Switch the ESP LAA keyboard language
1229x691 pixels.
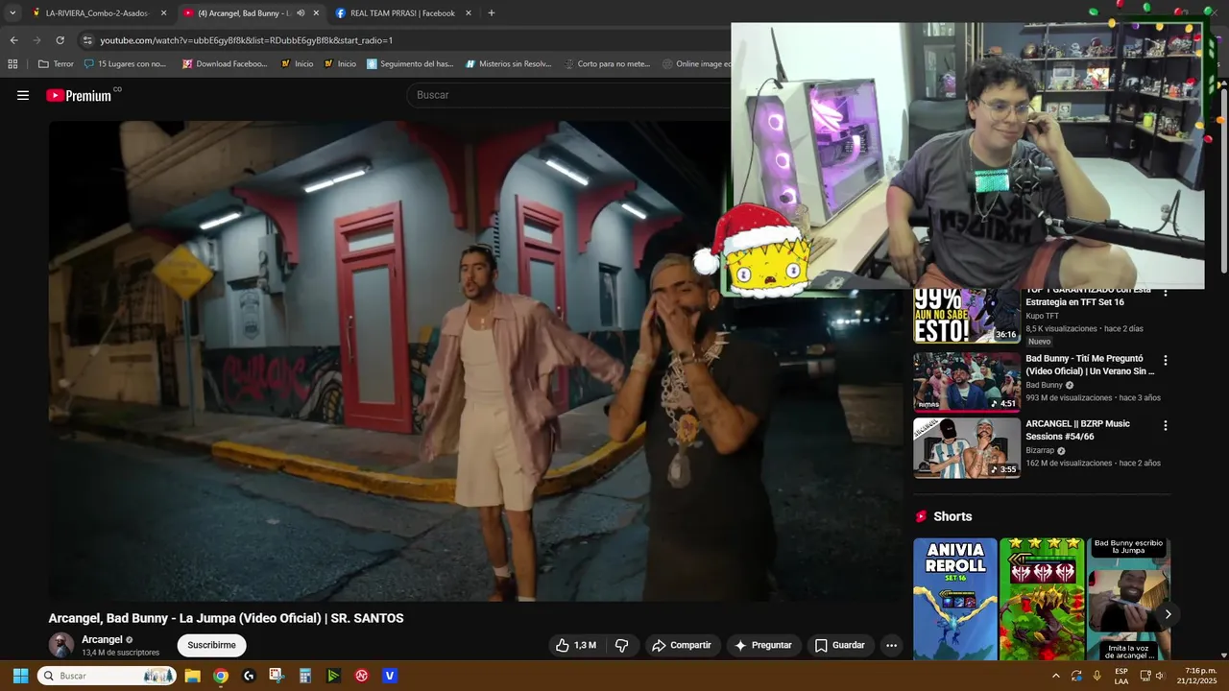click(1121, 676)
